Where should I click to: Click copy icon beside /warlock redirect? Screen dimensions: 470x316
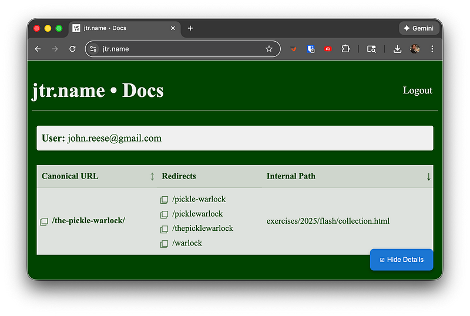[x=164, y=244]
